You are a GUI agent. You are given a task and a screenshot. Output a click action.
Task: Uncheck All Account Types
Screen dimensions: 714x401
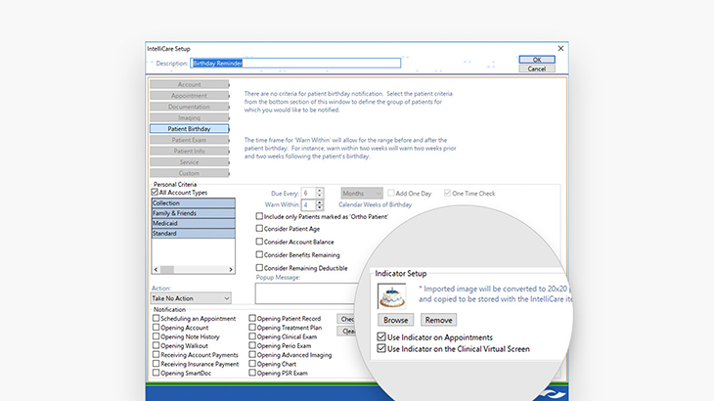tap(155, 192)
